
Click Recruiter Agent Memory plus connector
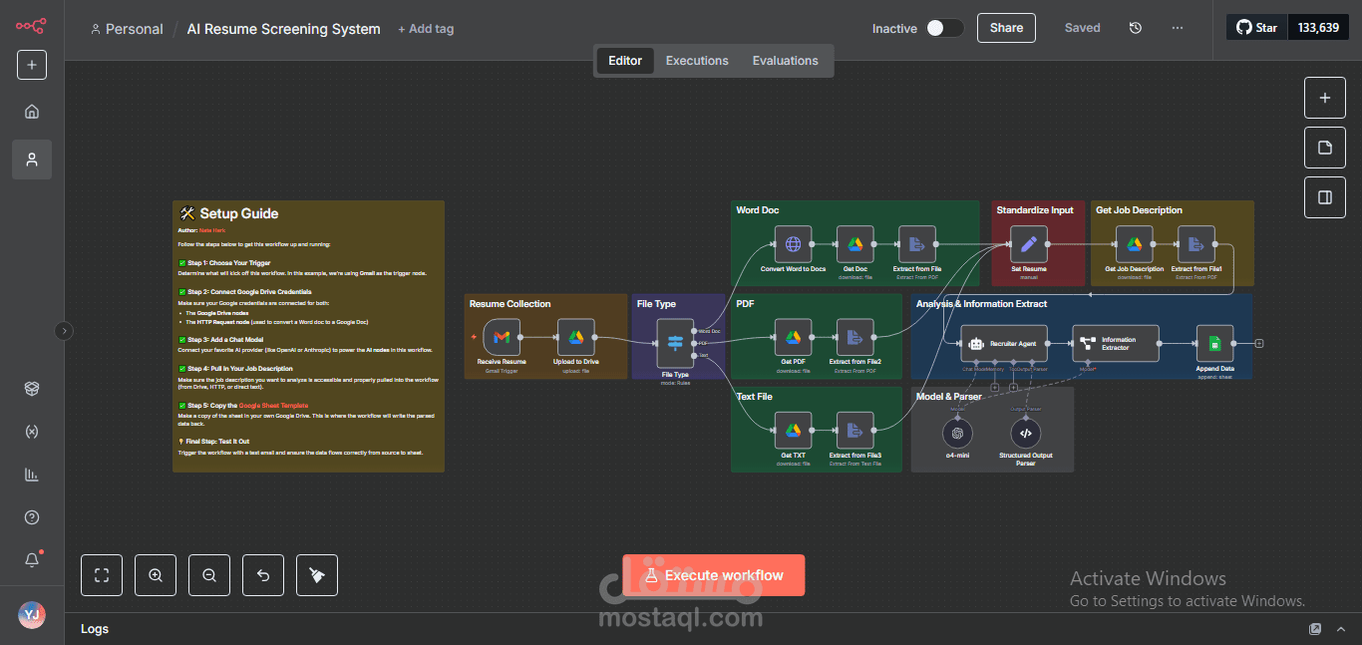tap(994, 387)
